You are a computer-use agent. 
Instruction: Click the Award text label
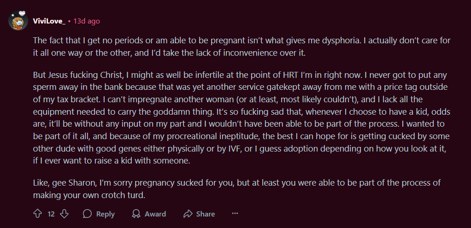(x=155, y=214)
